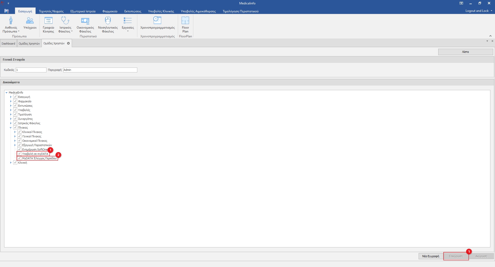This screenshot has width=495, height=267.
Task: Collapse the Πίνακες tree node
Action: (11, 128)
